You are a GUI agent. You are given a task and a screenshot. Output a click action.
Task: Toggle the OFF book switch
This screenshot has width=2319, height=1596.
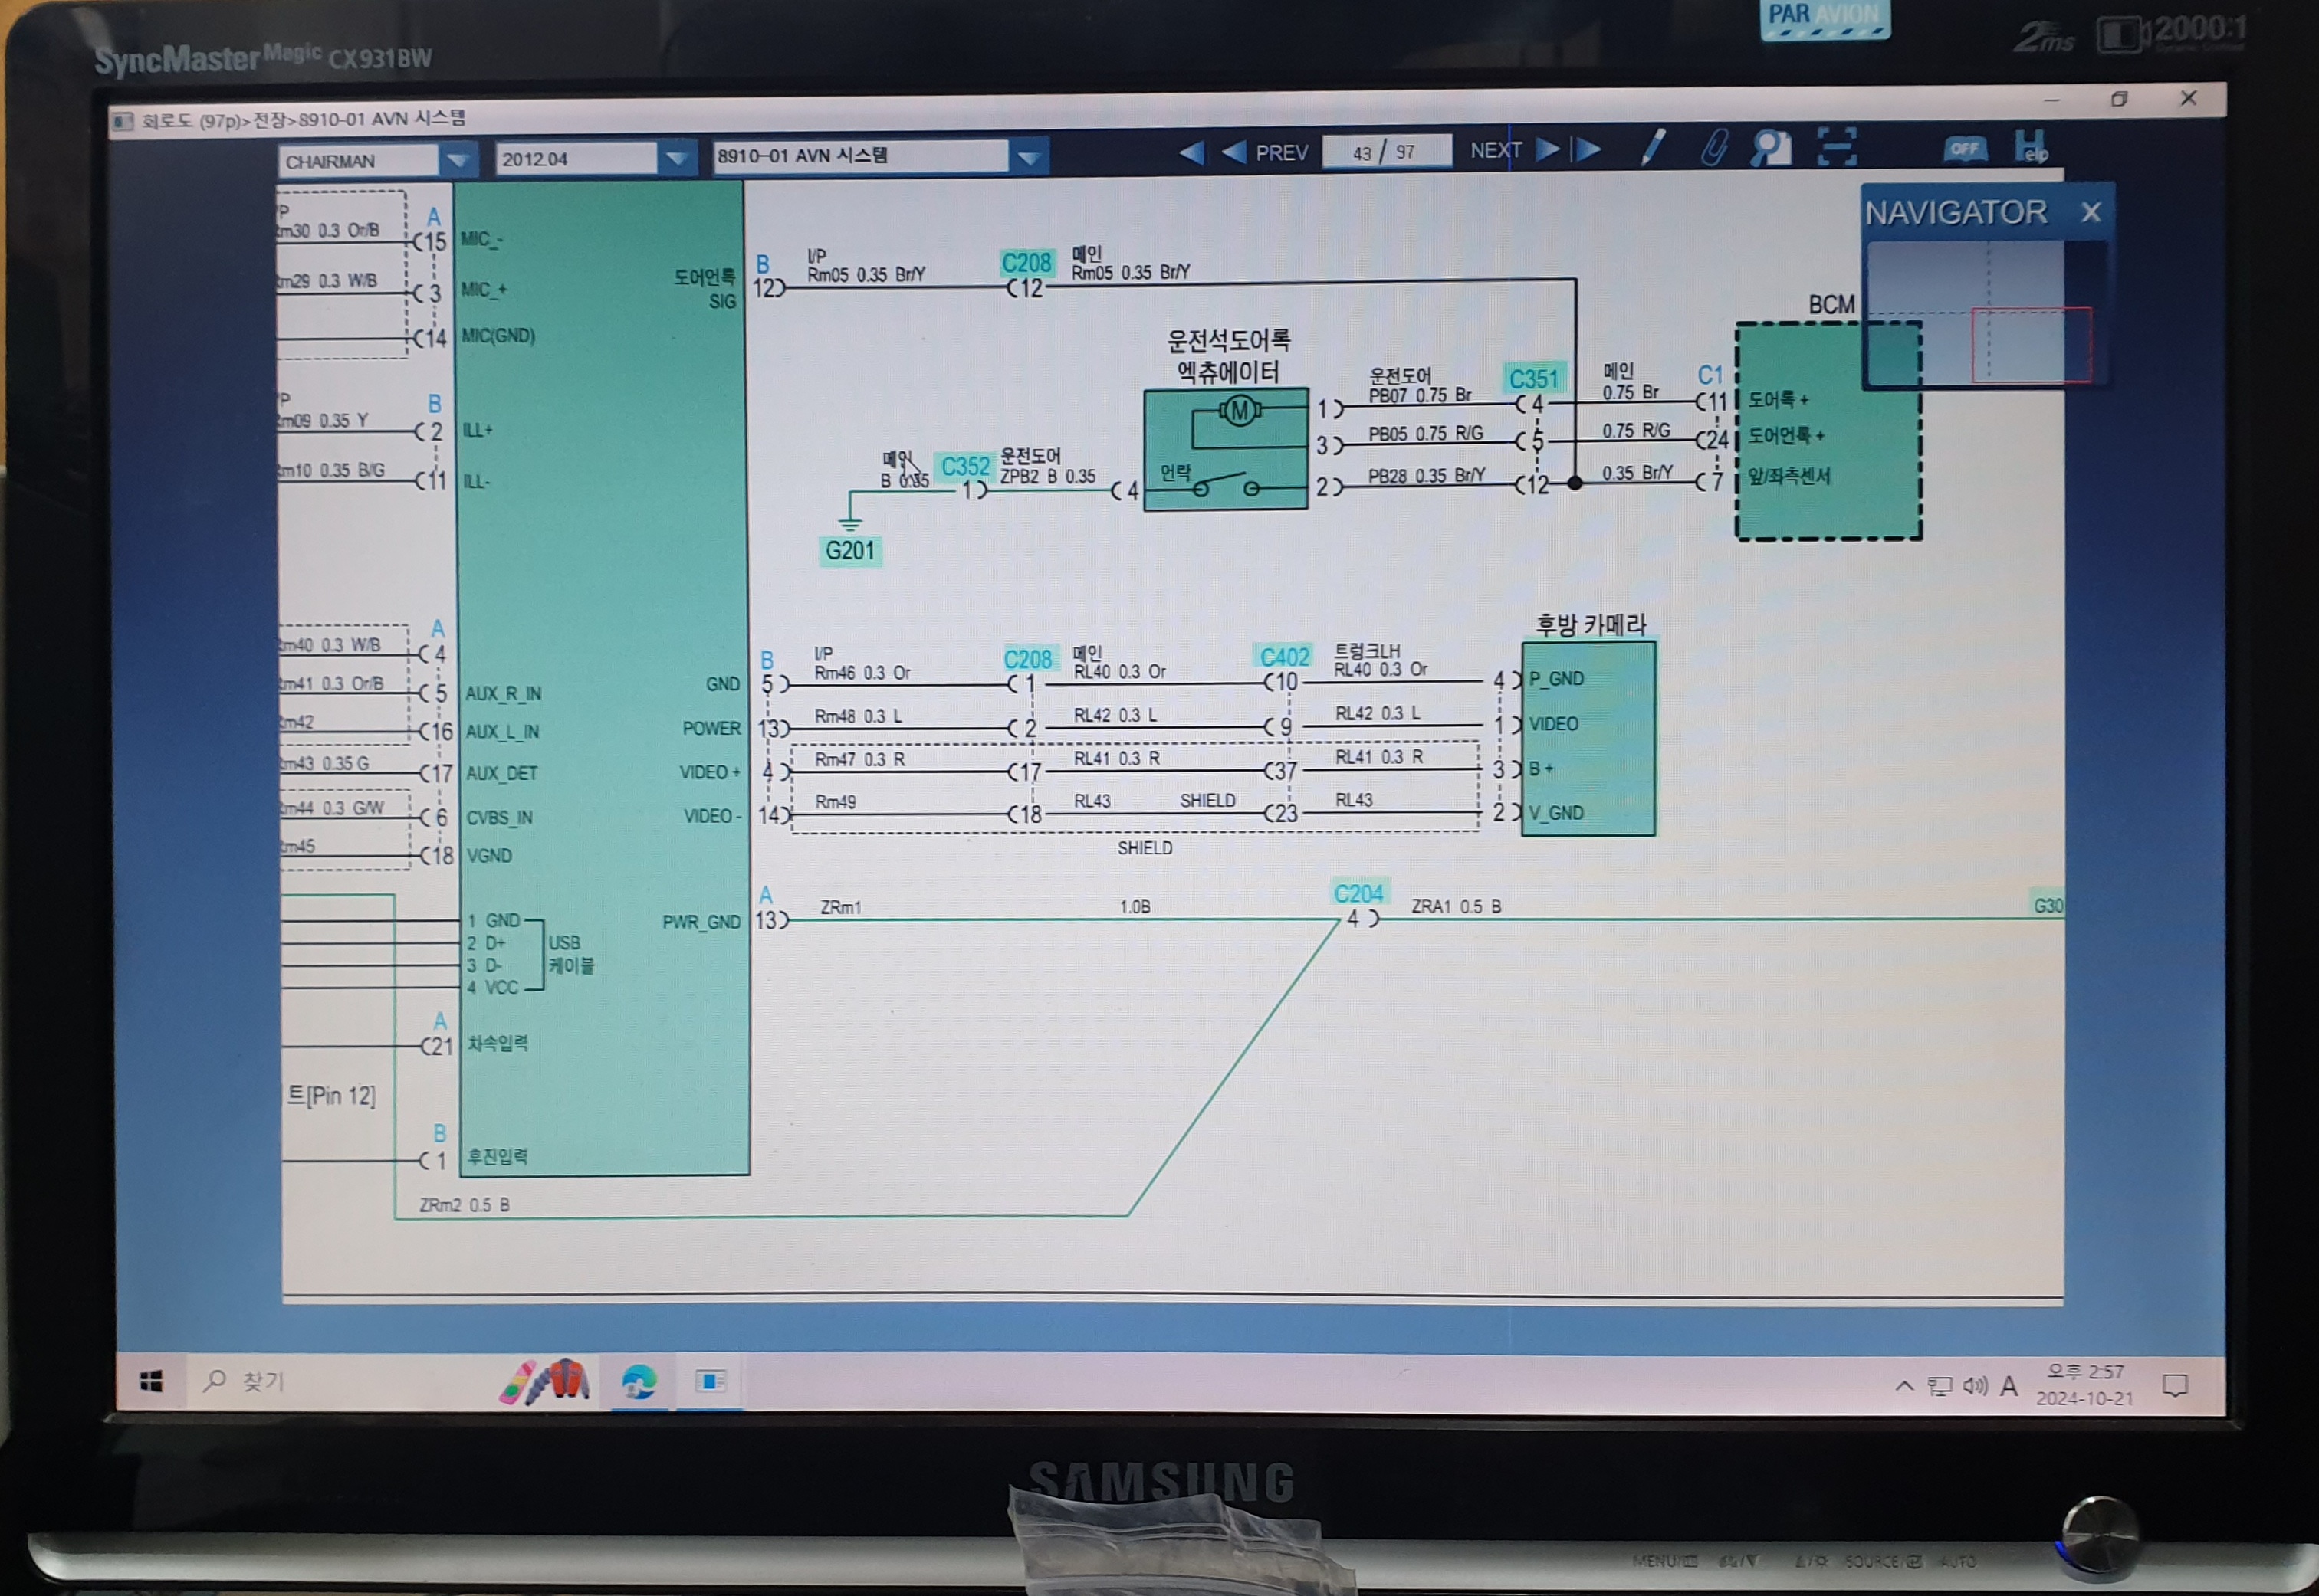click(x=1964, y=149)
